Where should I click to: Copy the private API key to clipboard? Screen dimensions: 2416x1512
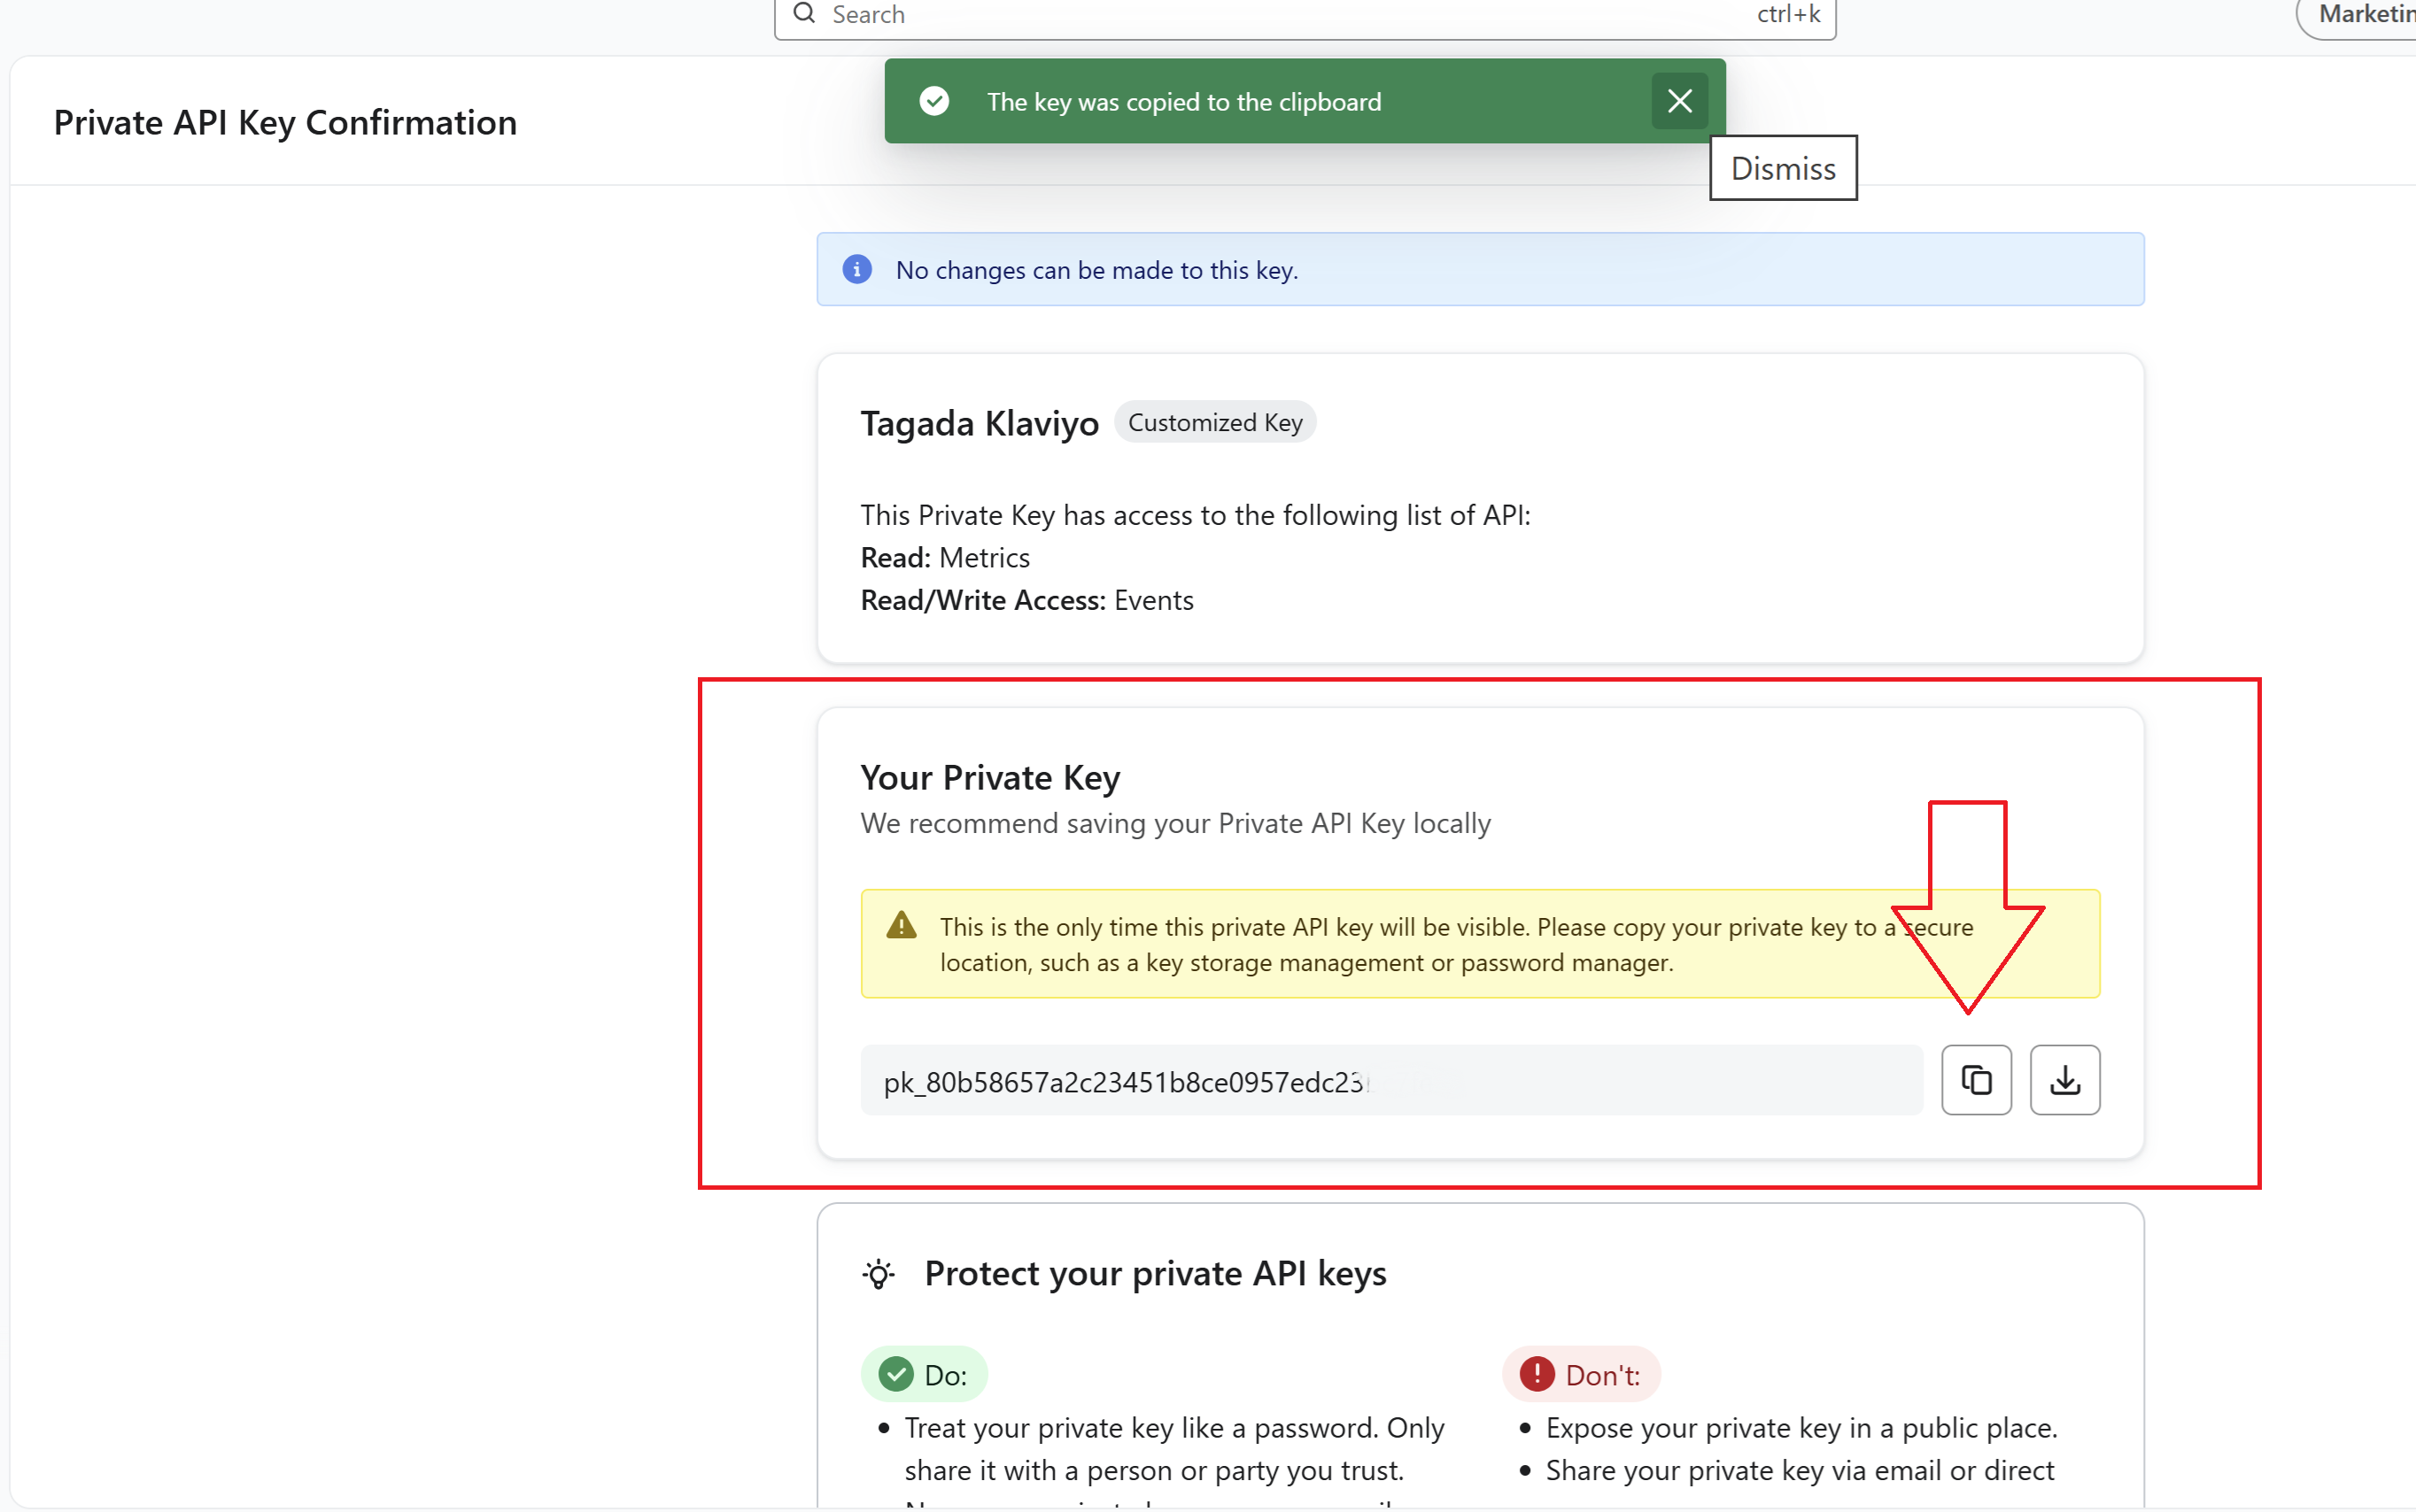pos(1976,1080)
